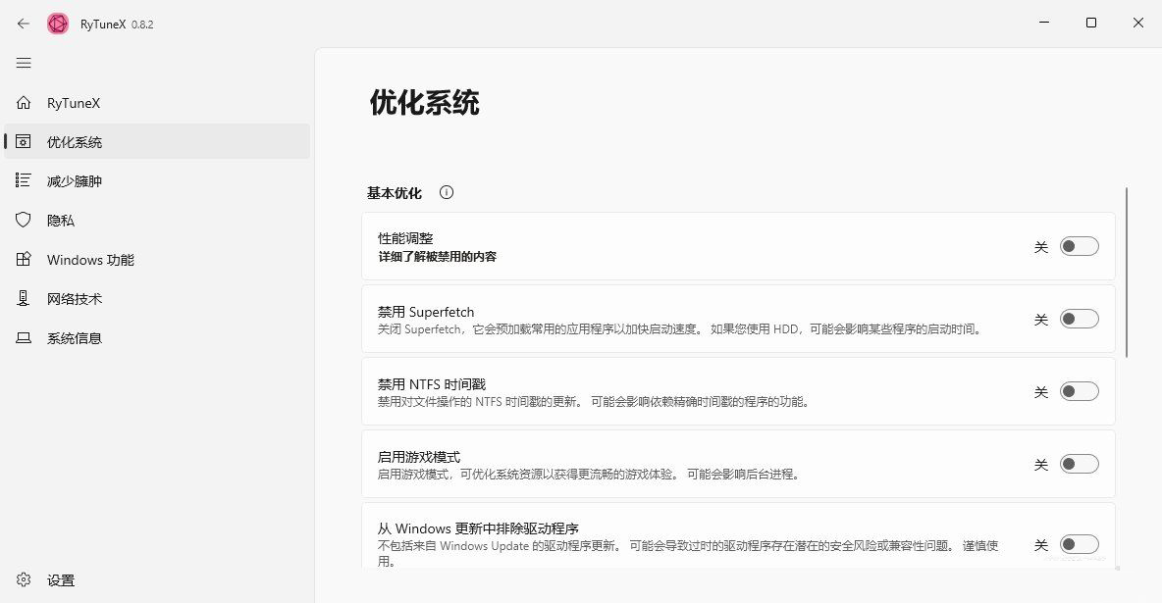The width and height of the screenshot is (1162, 603).
Task: Click the 详细了解被禁用的内容 link
Action: [438, 256]
